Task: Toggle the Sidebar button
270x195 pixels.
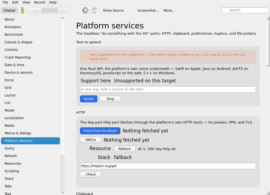Action: [9, 10]
